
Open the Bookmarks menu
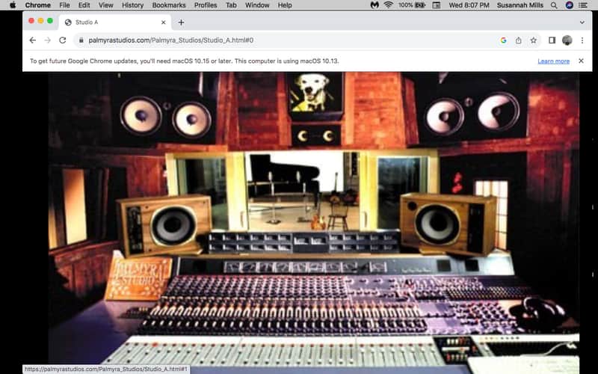pos(169,5)
